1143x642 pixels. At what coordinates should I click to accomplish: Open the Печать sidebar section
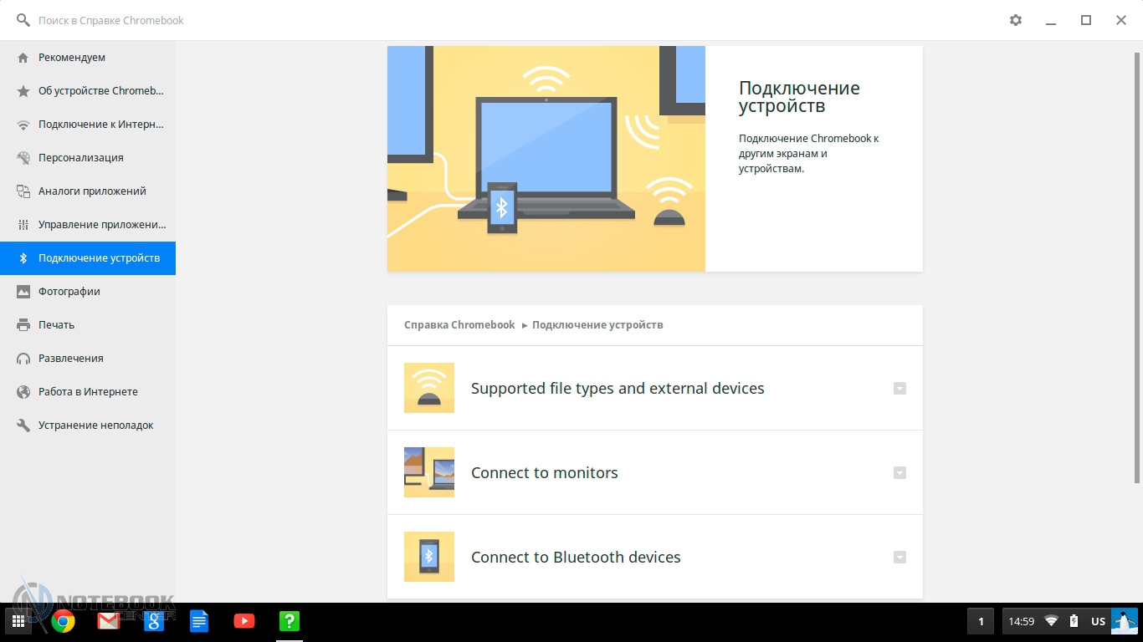56,324
